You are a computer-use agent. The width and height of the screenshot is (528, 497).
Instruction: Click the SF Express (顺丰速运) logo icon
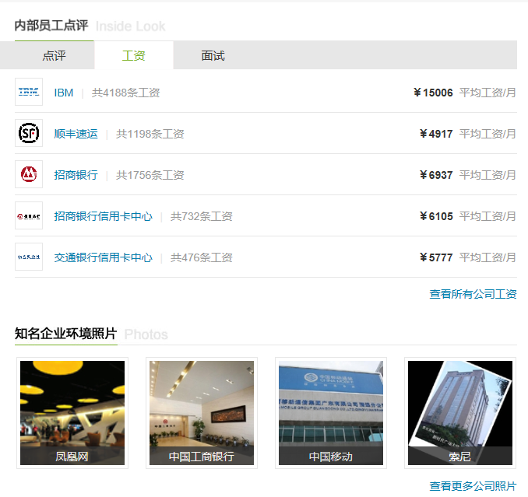pyautogui.click(x=29, y=133)
